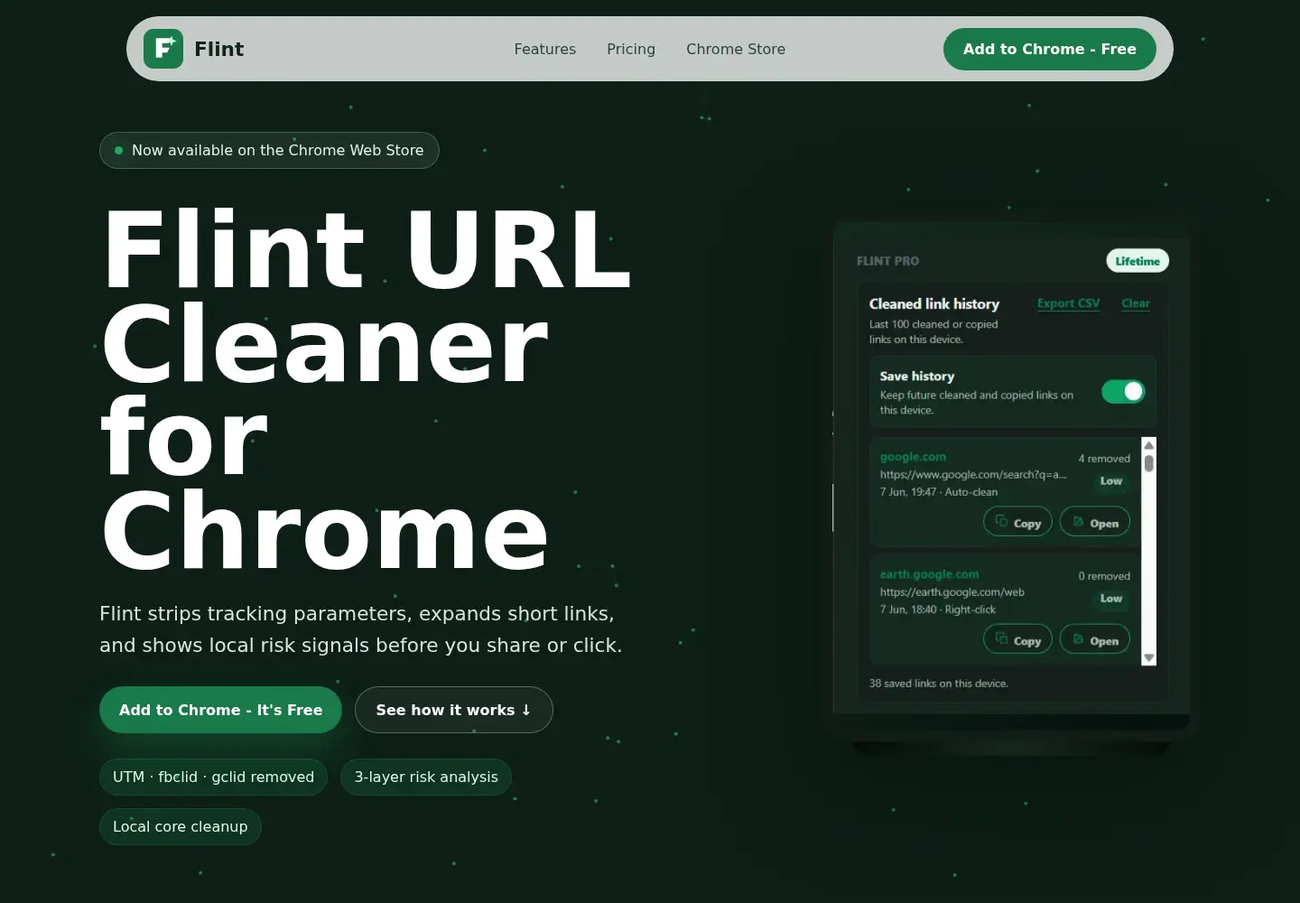1300x903 pixels.
Task: Click the earth.google.com domain entry
Action: point(929,574)
